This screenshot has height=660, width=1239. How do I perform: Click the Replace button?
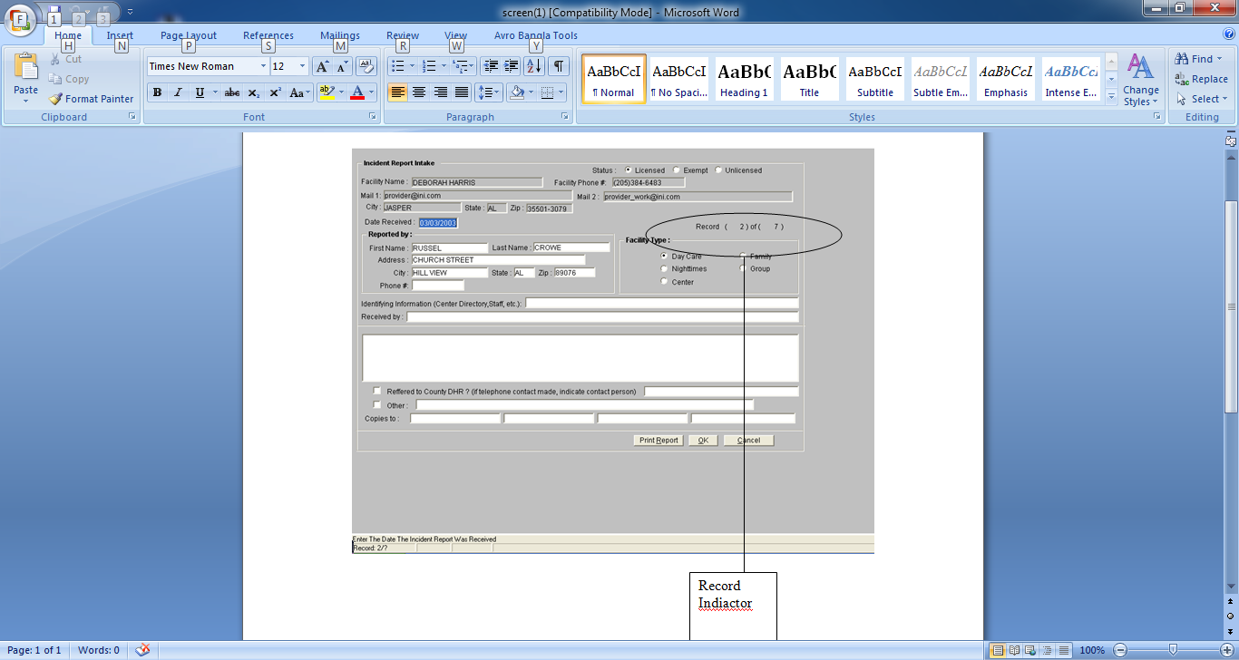[1201, 79]
